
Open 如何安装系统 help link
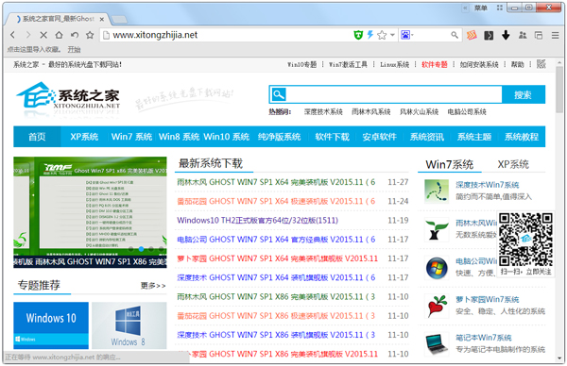click(479, 64)
